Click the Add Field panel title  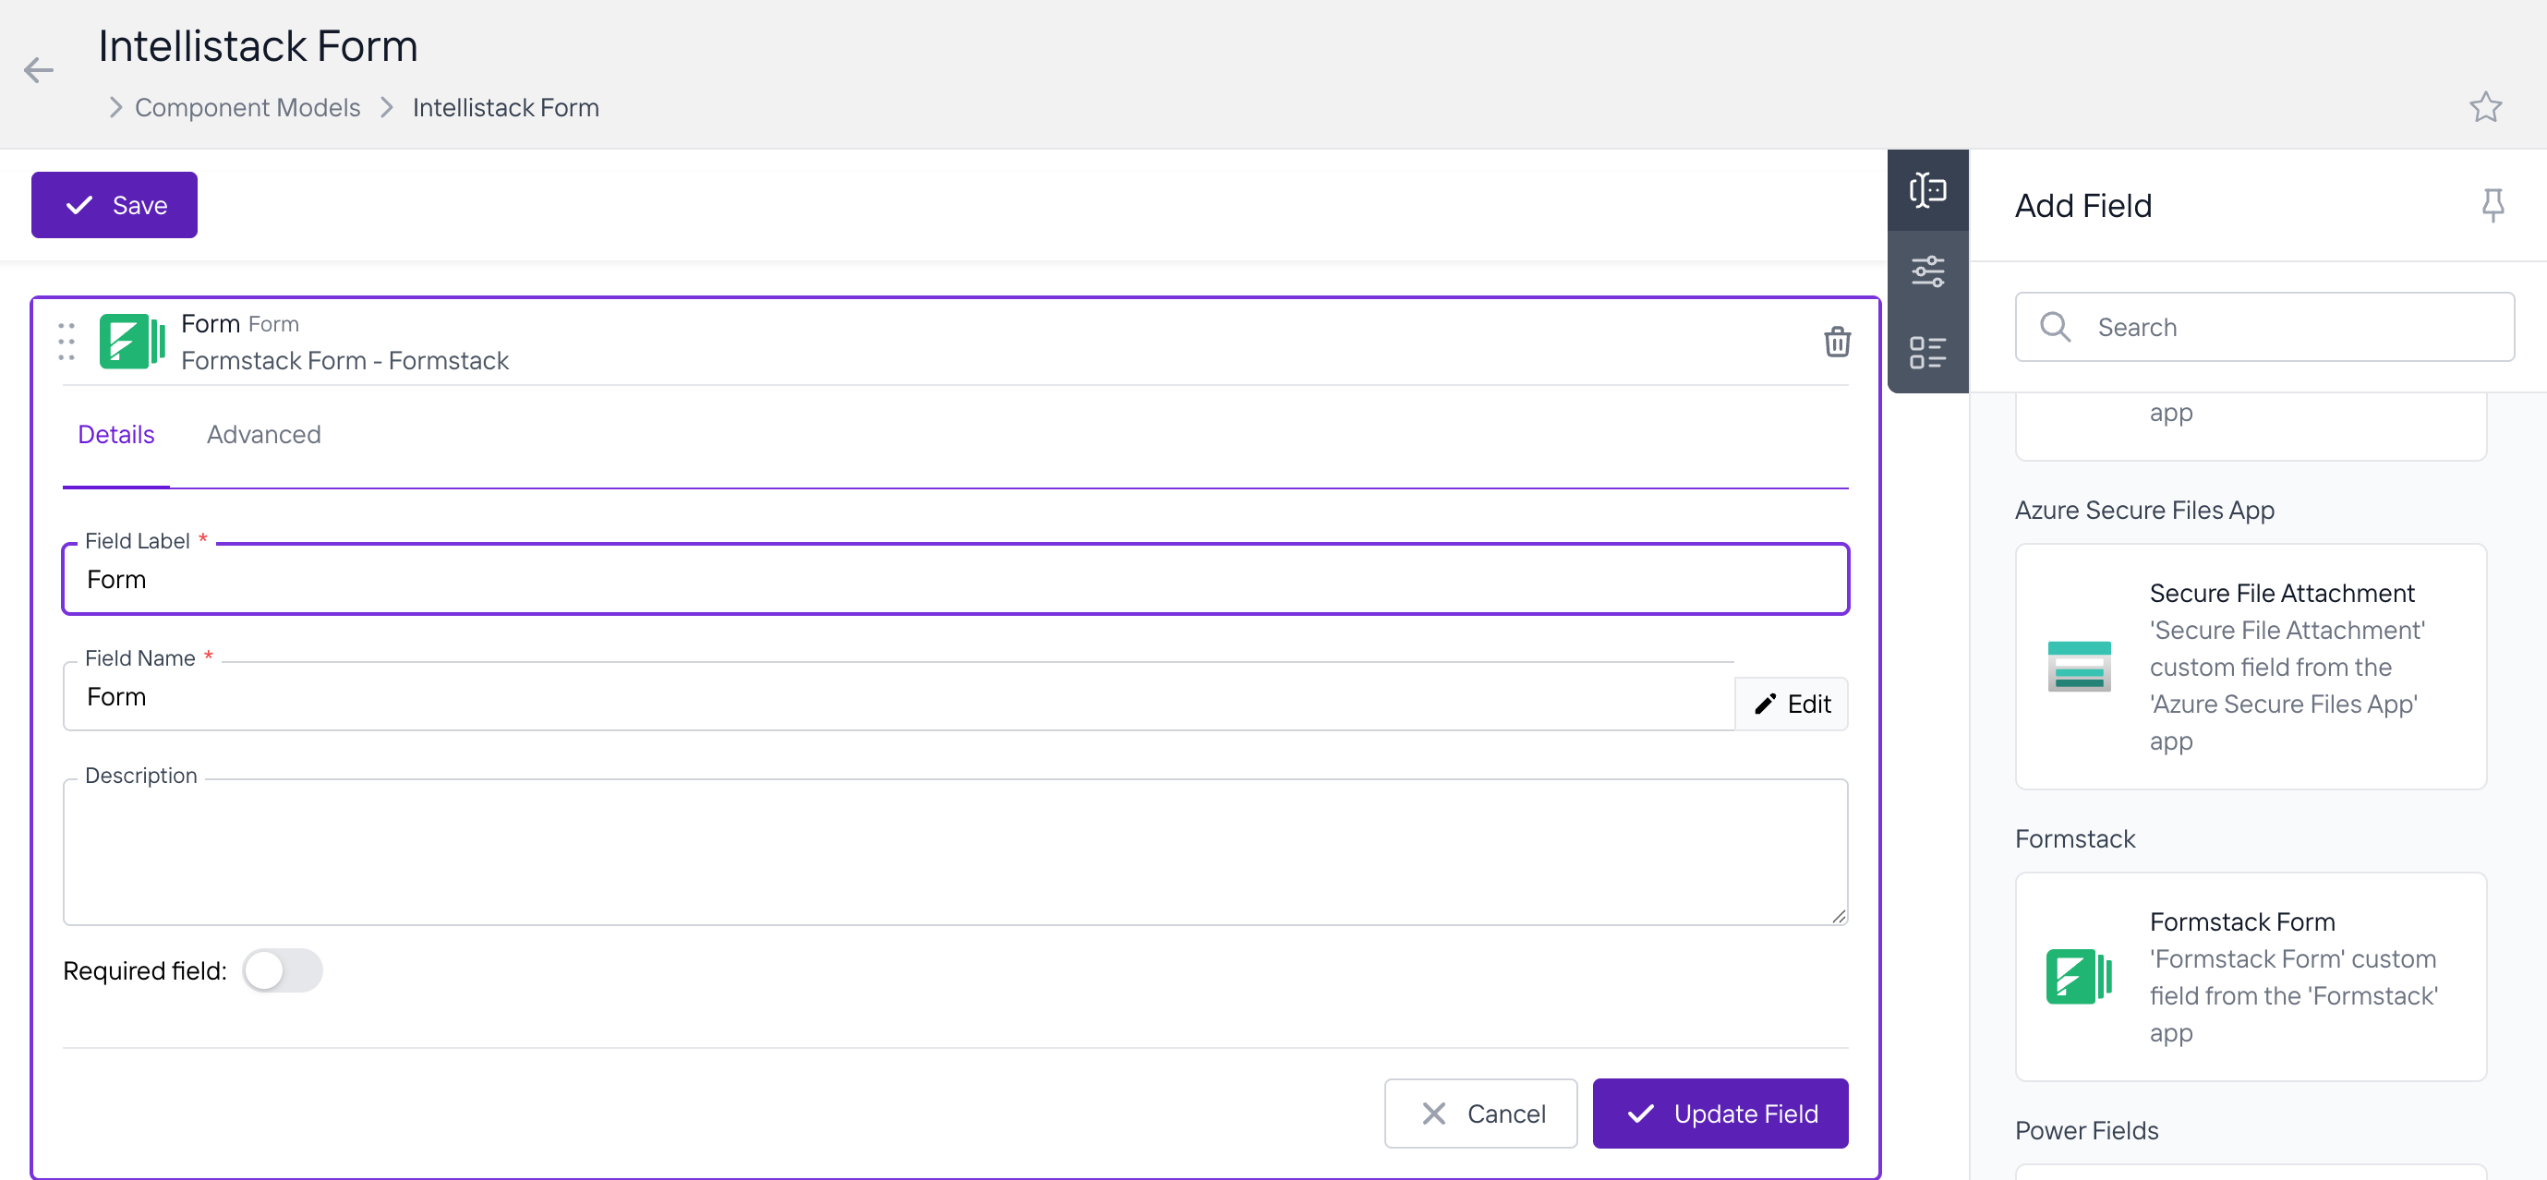pos(2083,206)
